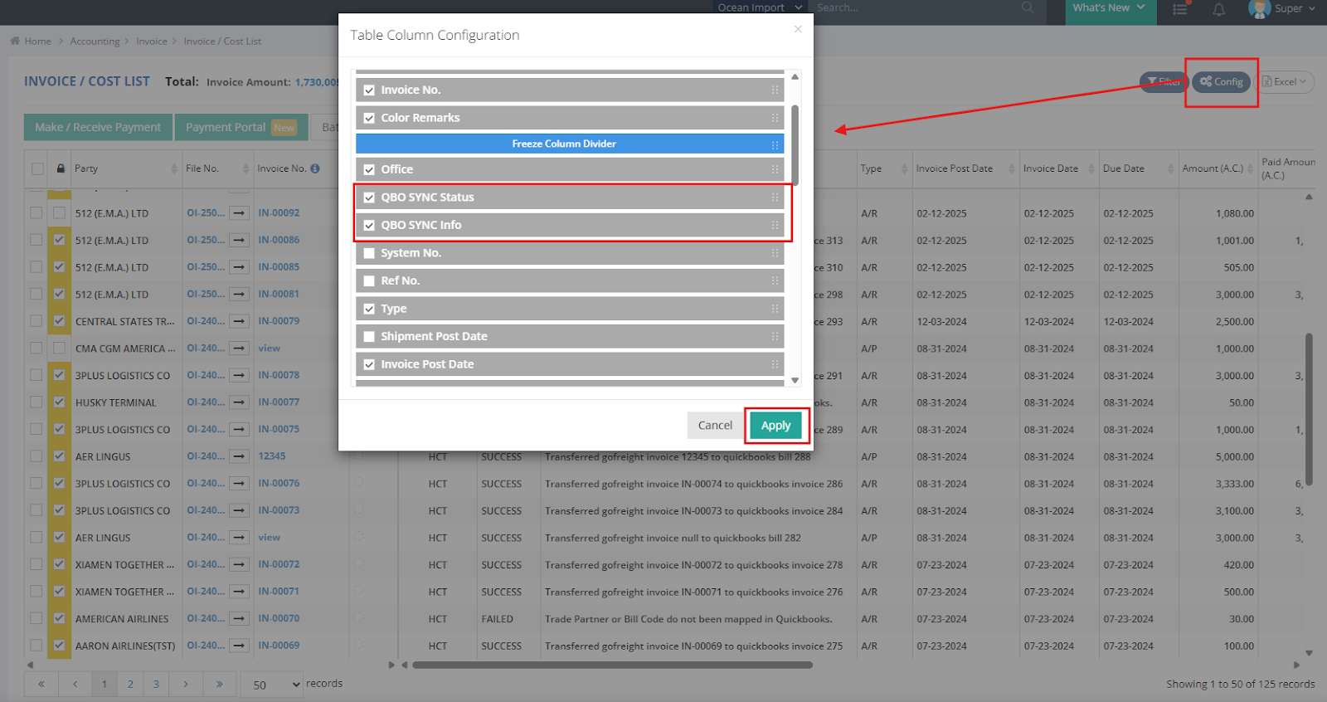The height and width of the screenshot is (702, 1327).
Task: Click the search magnifier icon
Action: 1028,7
